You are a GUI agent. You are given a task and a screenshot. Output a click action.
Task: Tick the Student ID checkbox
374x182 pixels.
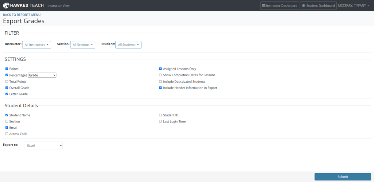point(160,115)
